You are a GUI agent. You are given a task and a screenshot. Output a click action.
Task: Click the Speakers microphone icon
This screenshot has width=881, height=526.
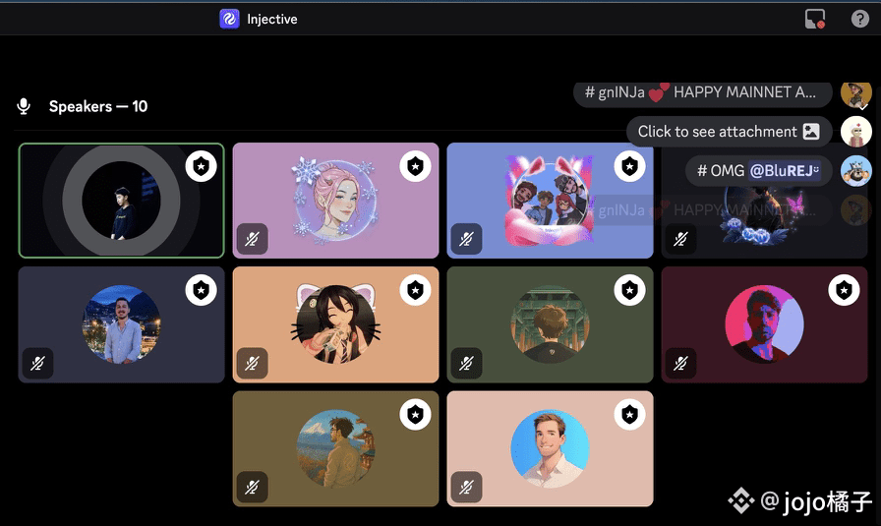click(x=24, y=106)
